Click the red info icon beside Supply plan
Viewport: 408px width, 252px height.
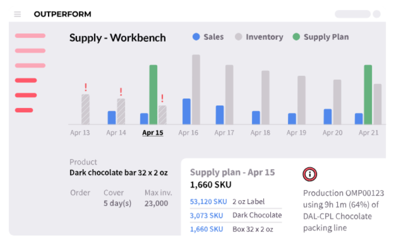coord(309,174)
